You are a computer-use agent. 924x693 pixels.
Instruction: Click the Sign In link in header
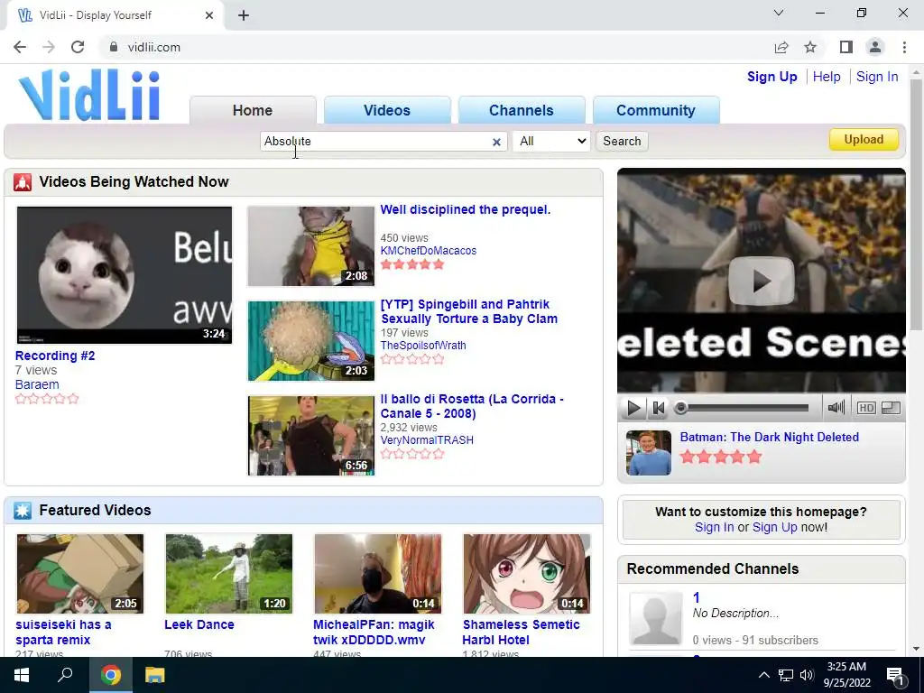point(877,77)
